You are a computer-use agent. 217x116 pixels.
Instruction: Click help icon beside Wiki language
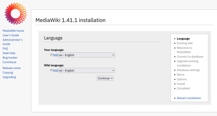(51, 70)
